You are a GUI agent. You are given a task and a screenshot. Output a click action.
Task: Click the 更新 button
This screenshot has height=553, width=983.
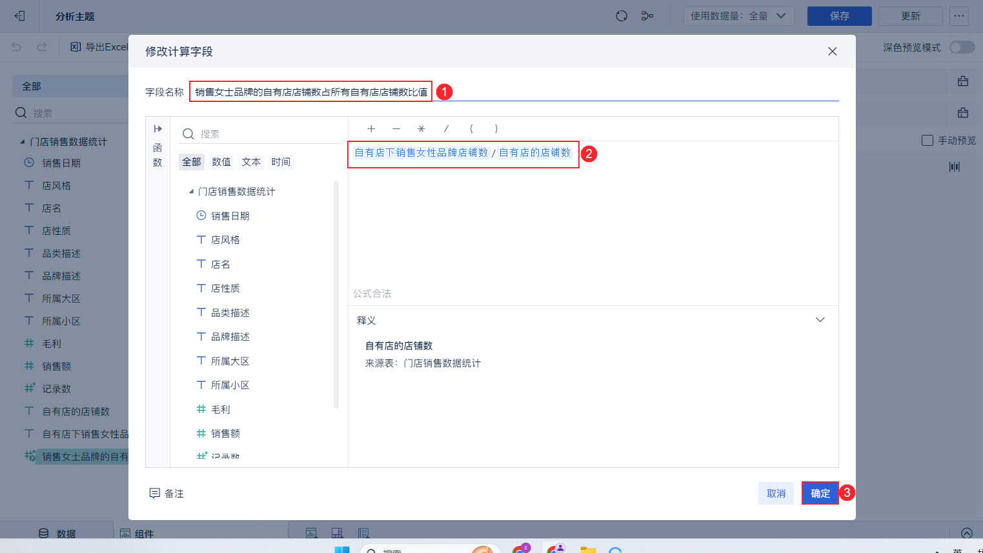click(911, 16)
